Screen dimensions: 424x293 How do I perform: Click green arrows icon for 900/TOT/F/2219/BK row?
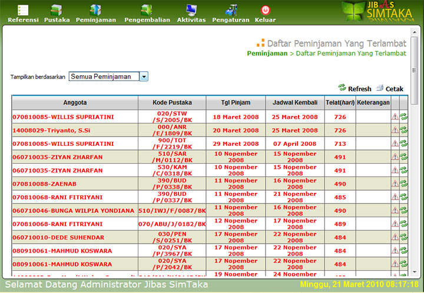click(404, 144)
